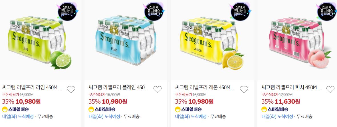Viewport: 337px width, 127px height.
Task: View the Seagram's Peach product image
Action: coord(297,40)
